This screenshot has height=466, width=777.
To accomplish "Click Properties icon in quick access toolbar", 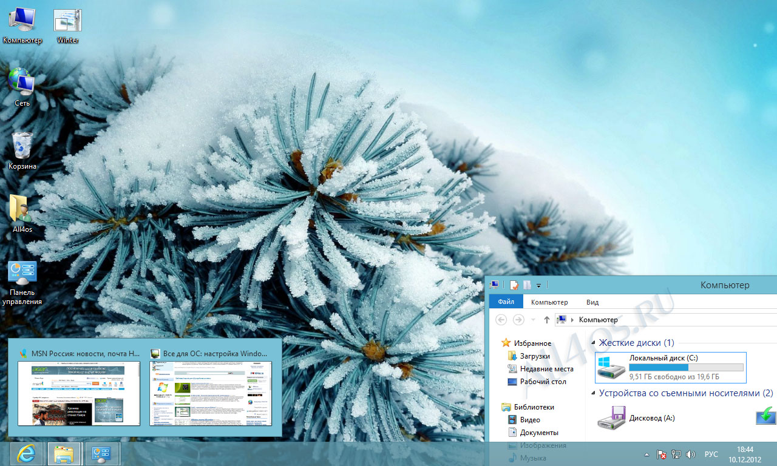I will click(x=514, y=285).
